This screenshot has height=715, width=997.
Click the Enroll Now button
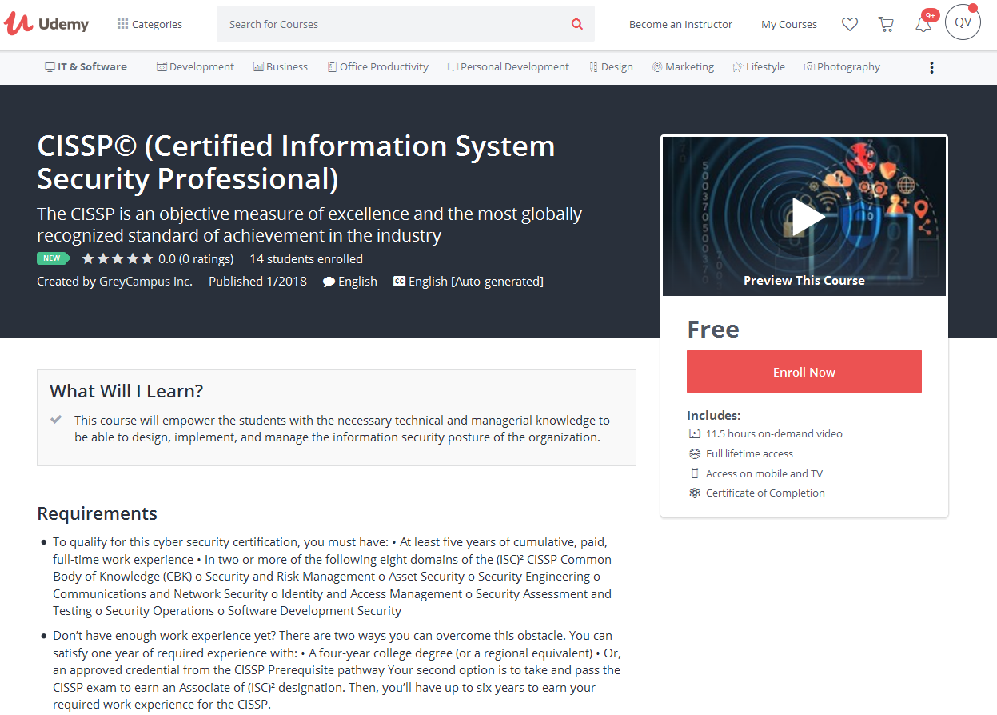point(804,372)
